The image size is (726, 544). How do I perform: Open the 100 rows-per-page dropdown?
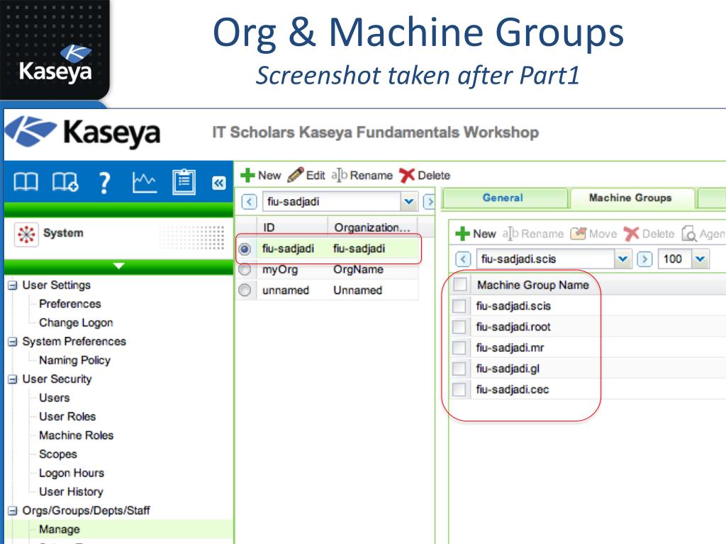pyautogui.click(x=700, y=259)
